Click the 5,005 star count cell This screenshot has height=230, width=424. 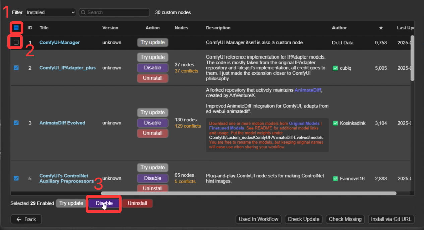click(381, 68)
